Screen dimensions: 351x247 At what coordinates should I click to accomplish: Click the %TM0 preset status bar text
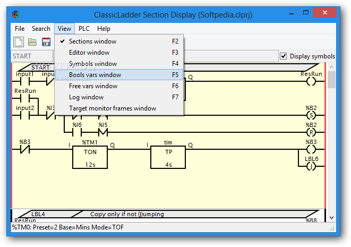point(68,227)
